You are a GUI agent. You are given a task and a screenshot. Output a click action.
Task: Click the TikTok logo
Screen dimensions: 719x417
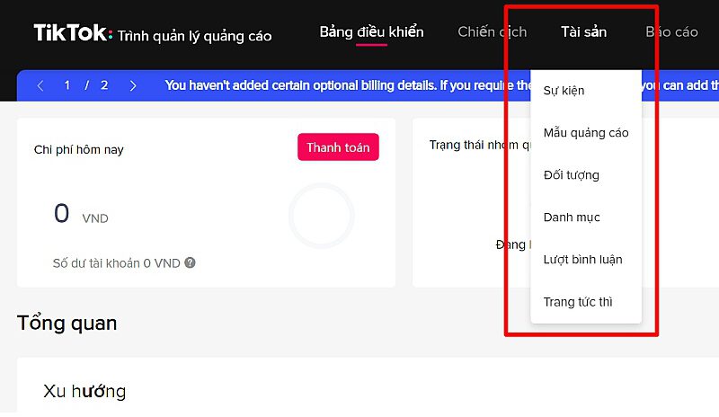[73, 32]
